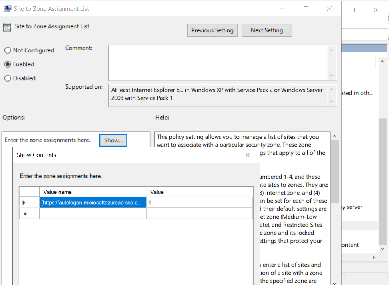Click the empty new-row Value name cell
The height and width of the screenshot is (285, 389).
pos(93,213)
